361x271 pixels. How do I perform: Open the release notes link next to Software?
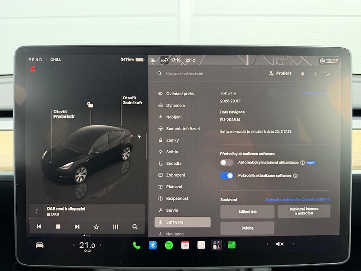click(317, 93)
